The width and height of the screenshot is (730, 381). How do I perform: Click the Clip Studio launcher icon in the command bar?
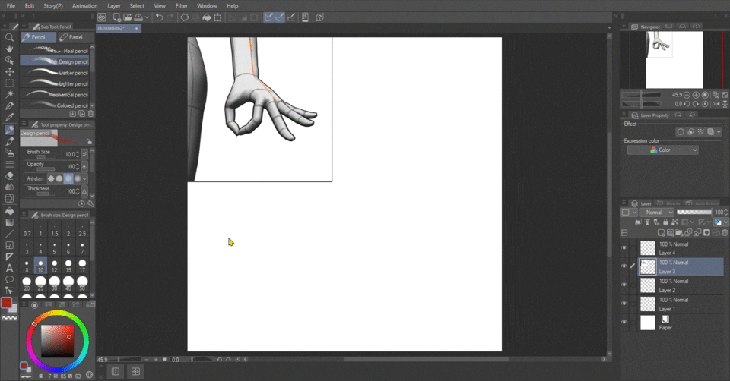[x=101, y=17]
